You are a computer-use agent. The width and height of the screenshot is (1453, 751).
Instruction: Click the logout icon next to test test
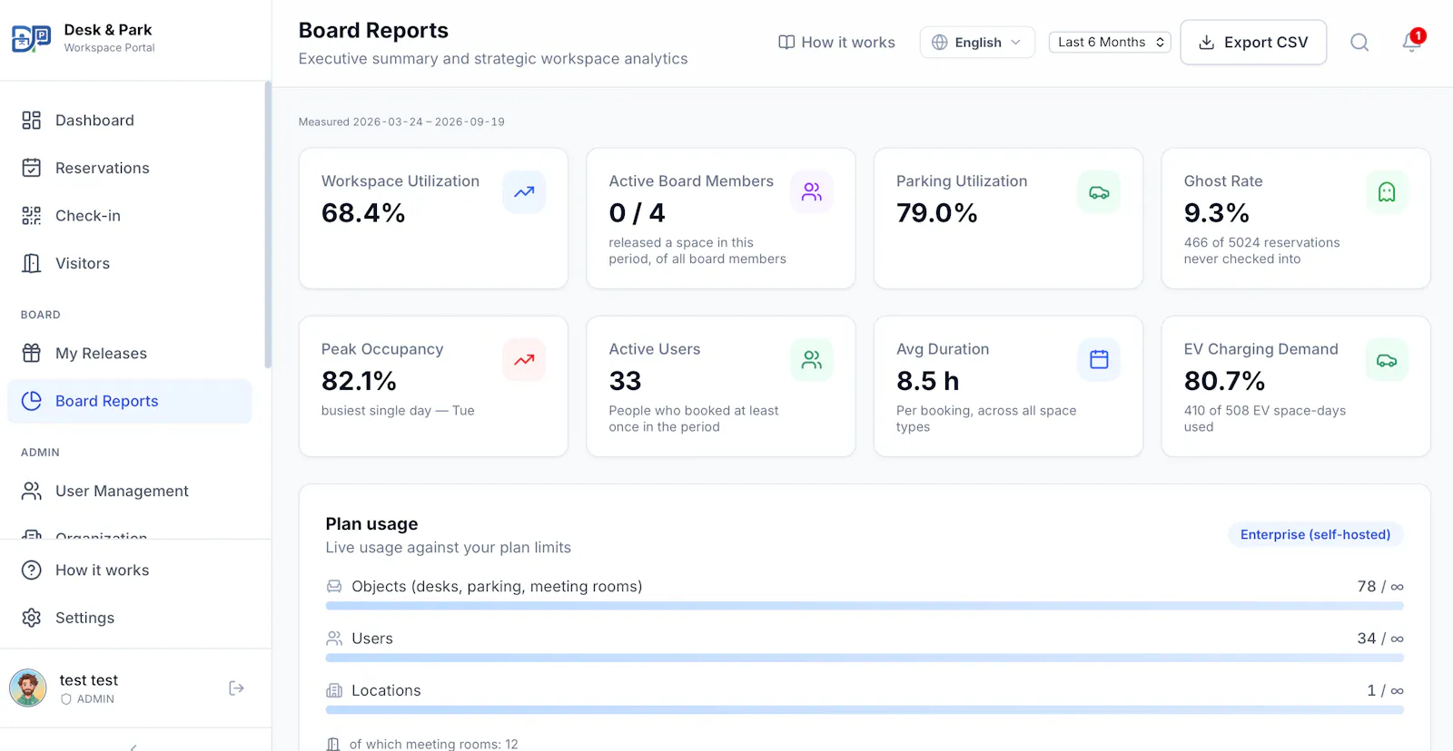(x=236, y=688)
